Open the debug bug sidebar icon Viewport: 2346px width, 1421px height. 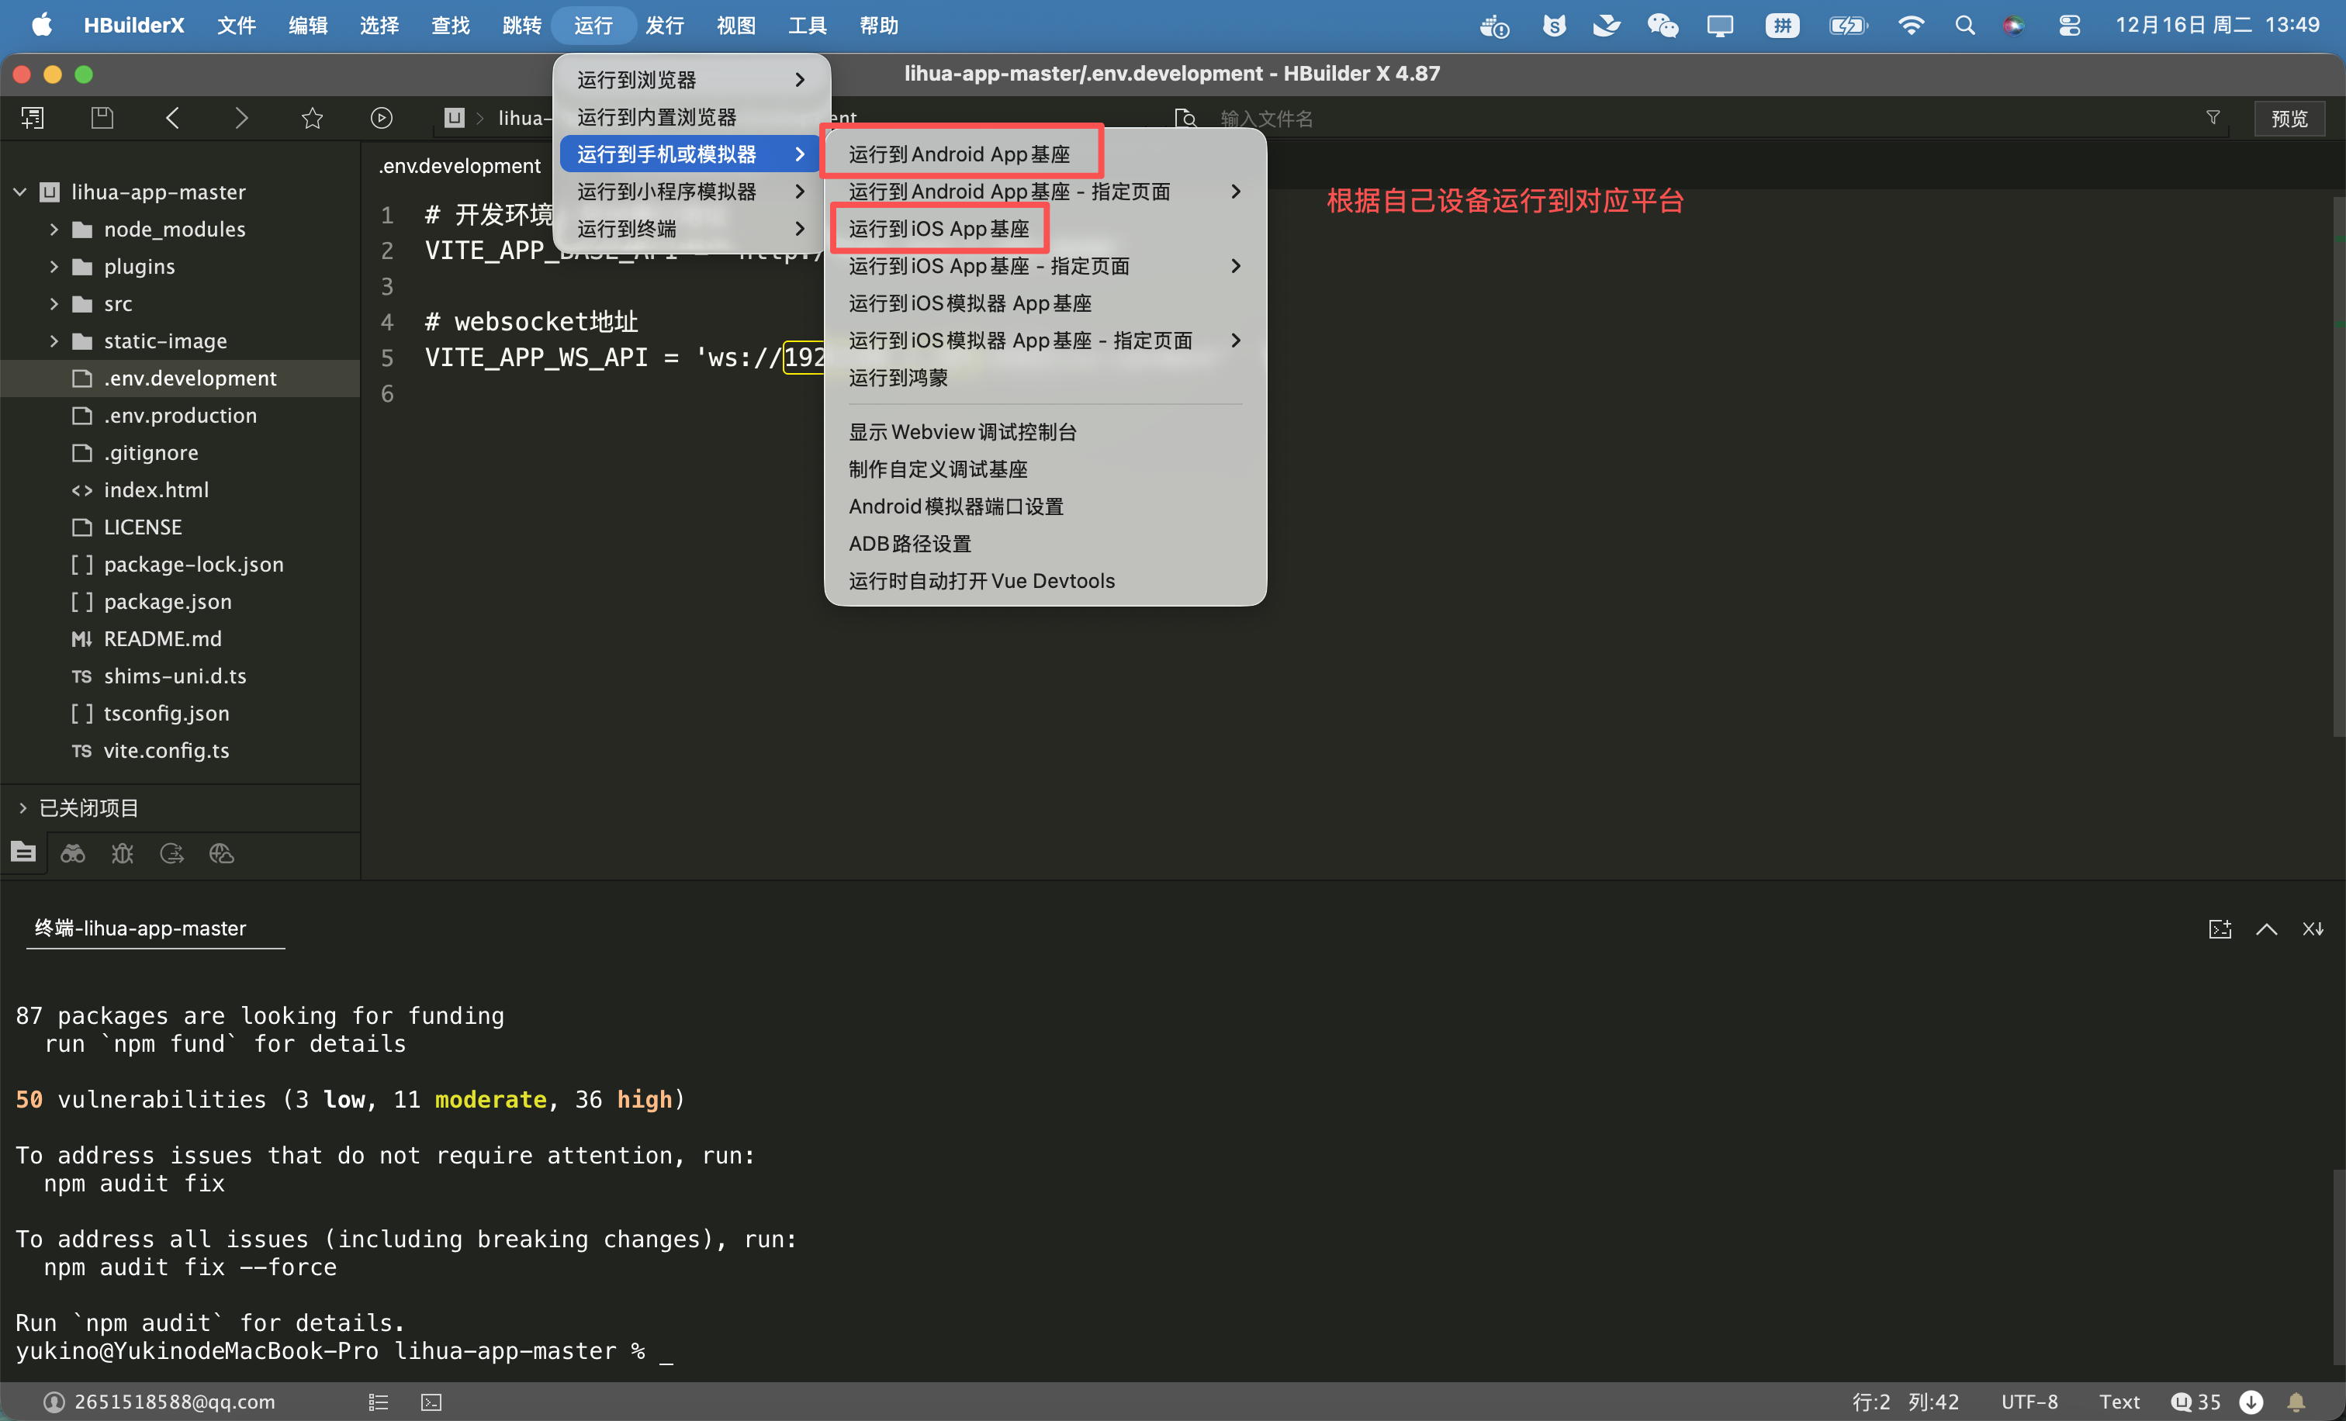(122, 854)
